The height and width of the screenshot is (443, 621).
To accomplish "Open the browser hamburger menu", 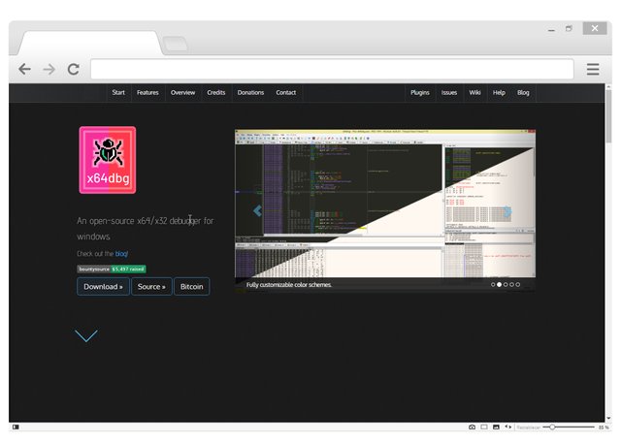I will pyautogui.click(x=593, y=69).
